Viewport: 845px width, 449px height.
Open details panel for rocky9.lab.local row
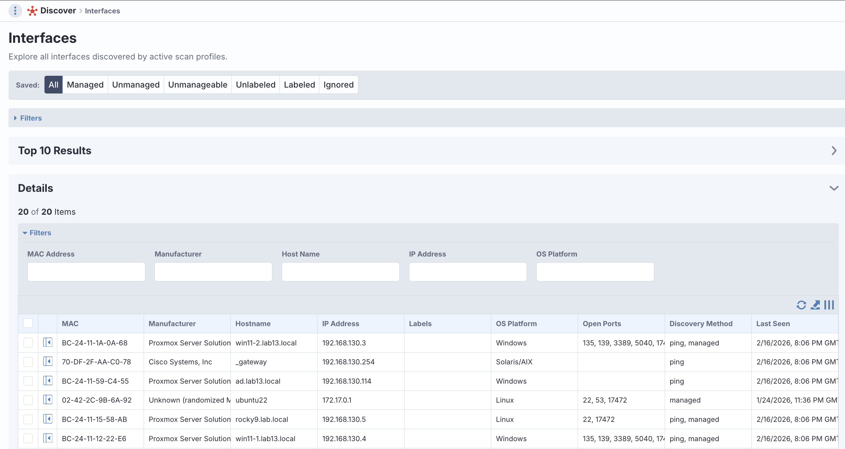click(48, 419)
